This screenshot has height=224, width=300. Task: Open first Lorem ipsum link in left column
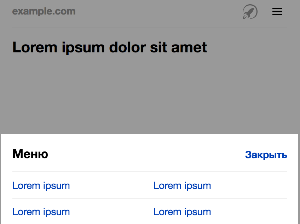coord(41,185)
